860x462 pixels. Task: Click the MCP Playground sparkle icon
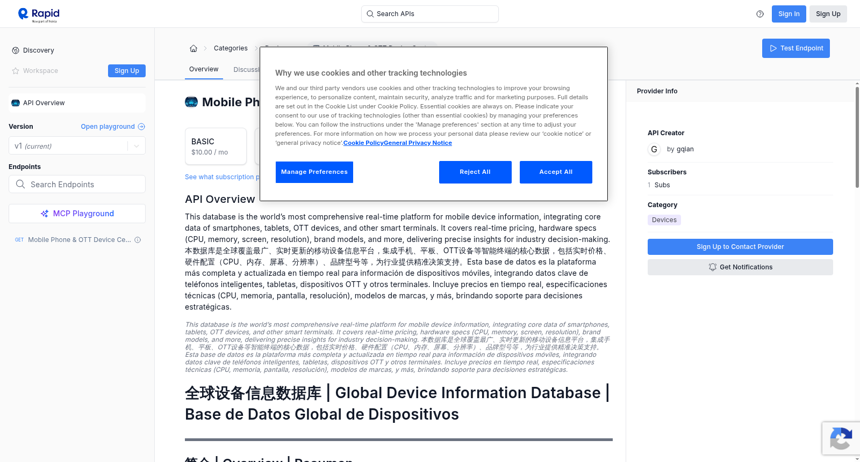pyautogui.click(x=45, y=214)
